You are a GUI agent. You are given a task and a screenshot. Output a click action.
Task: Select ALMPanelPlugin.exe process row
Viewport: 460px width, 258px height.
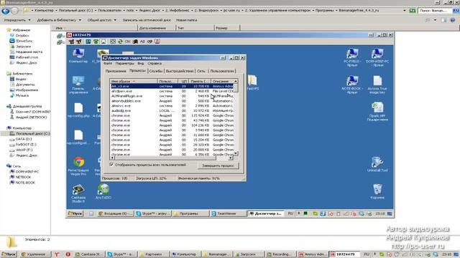point(172,96)
